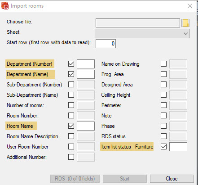Click the Choose file path text field
The height and width of the screenshot is (185, 198).
[x=138, y=23]
